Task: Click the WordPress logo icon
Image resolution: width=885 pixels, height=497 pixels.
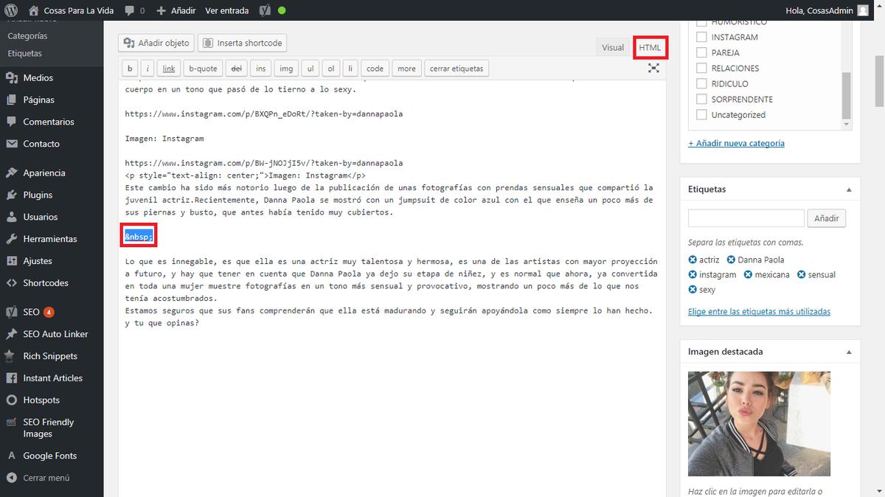Action: click(11, 10)
